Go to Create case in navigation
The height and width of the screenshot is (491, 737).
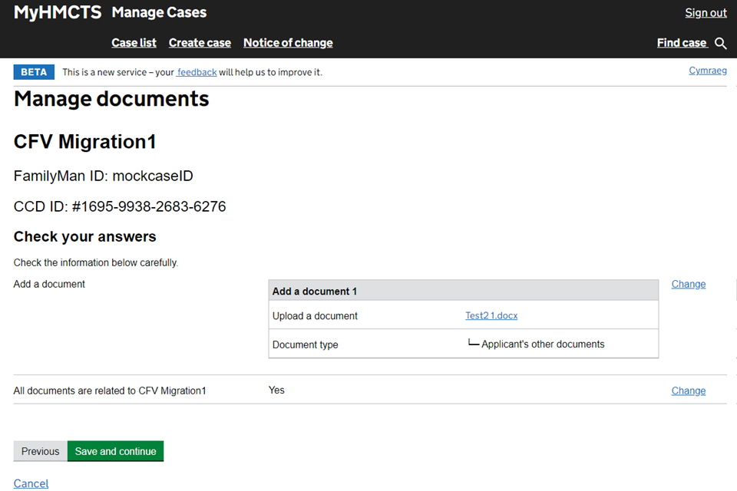(x=200, y=43)
